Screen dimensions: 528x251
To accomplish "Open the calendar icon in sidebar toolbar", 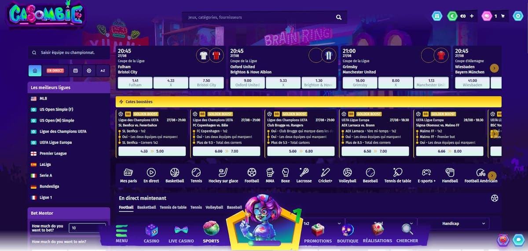I will coord(75,71).
